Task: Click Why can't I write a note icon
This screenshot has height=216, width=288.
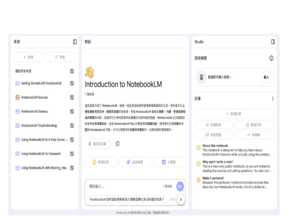Action: pos(198,164)
